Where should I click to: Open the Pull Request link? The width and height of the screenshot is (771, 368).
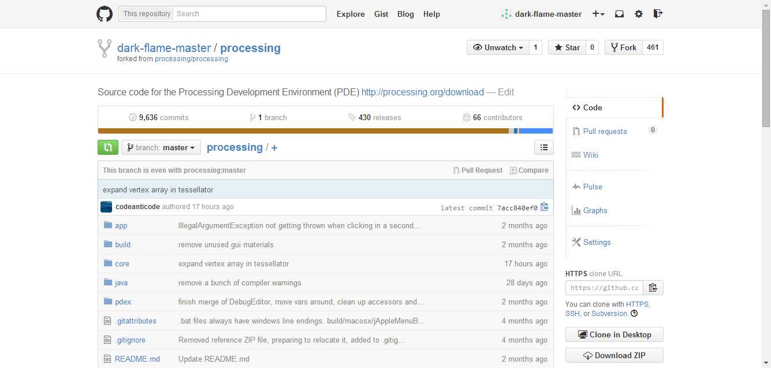click(x=478, y=170)
